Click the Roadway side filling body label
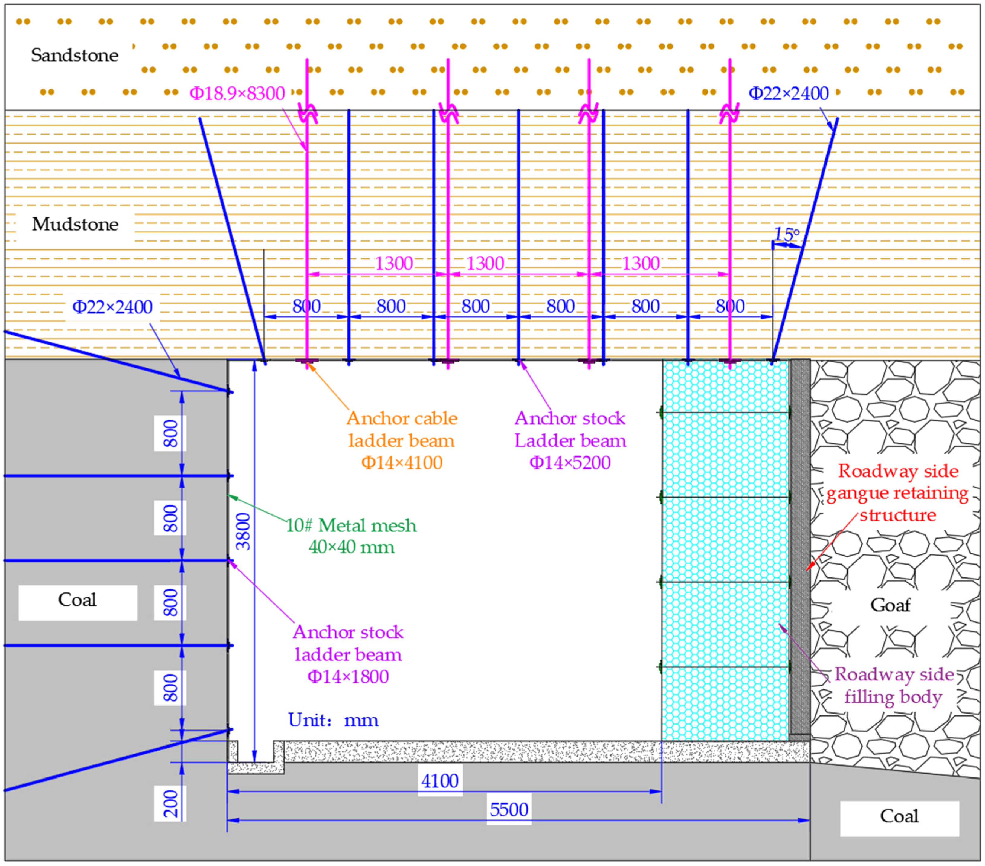Image resolution: width=985 pixels, height=866 pixels. (x=893, y=686)
